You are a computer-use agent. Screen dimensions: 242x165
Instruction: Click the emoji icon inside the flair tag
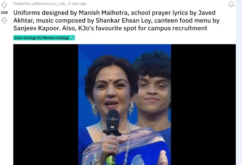pyautogui.click(x=72, y=38)
